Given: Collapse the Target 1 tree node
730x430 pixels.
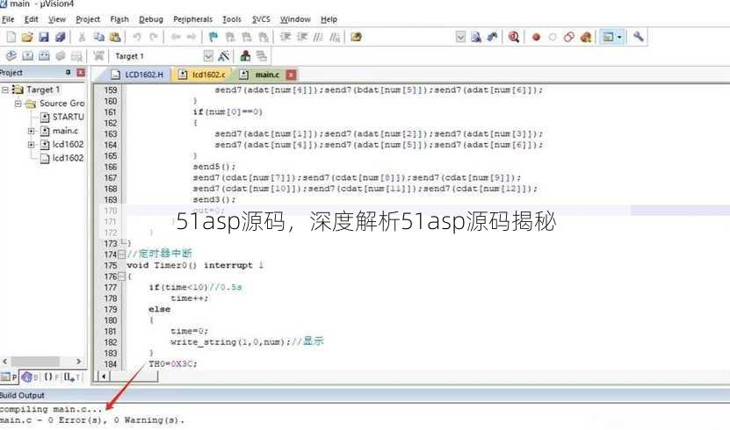Looking at the screenshot, I should pos(5,90).
